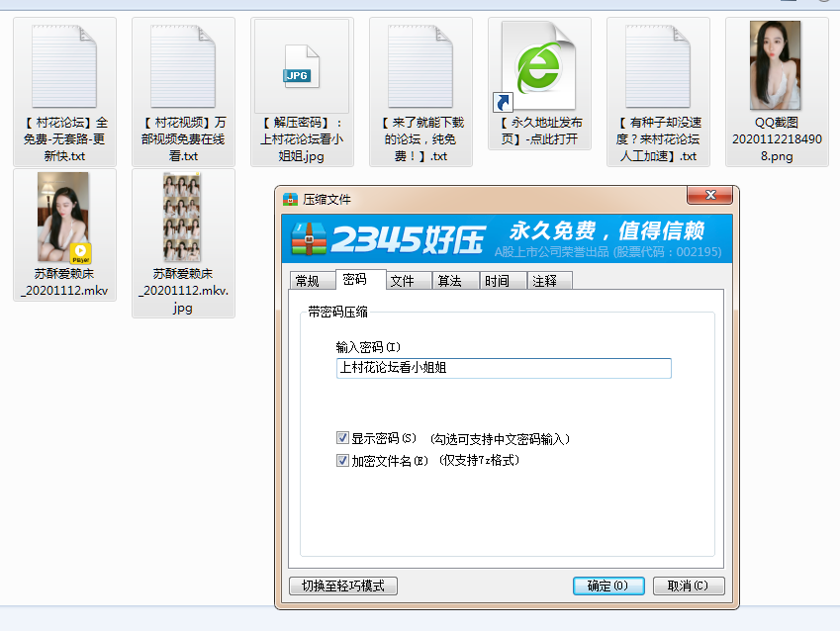Switch to the 算法 tab

click(x=450, y=281)
